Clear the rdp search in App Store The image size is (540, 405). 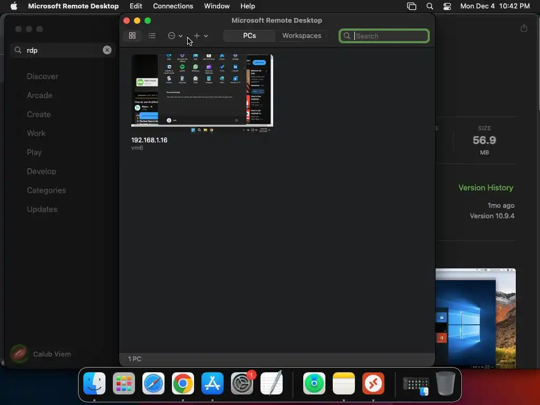pos(107,50)
